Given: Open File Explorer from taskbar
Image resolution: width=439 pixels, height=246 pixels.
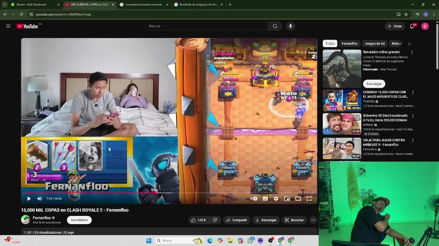Looking at the screenshot, I should (230, 241).
